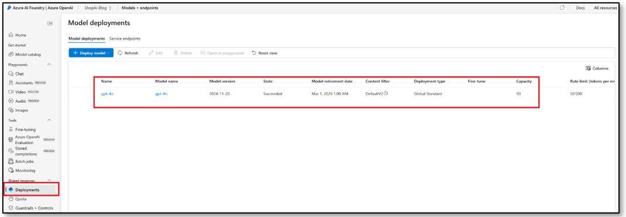Select the Succeeded state cell
Image resolution: width=626 pixels, height=217 pixels.
click(273, 94)
